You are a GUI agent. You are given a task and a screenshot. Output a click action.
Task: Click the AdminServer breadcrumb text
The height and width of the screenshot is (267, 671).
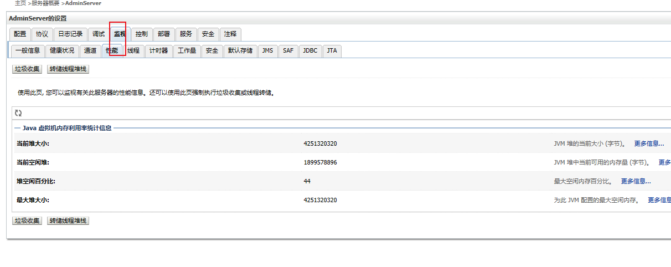[83, 3]
